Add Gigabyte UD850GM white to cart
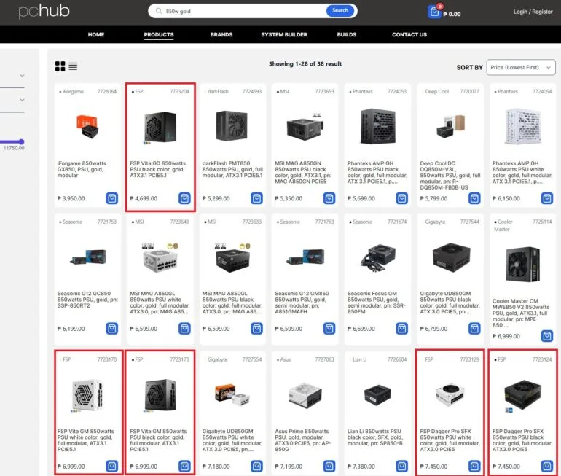The width and height of the screenshot is (561, 476). coord(257,467)
